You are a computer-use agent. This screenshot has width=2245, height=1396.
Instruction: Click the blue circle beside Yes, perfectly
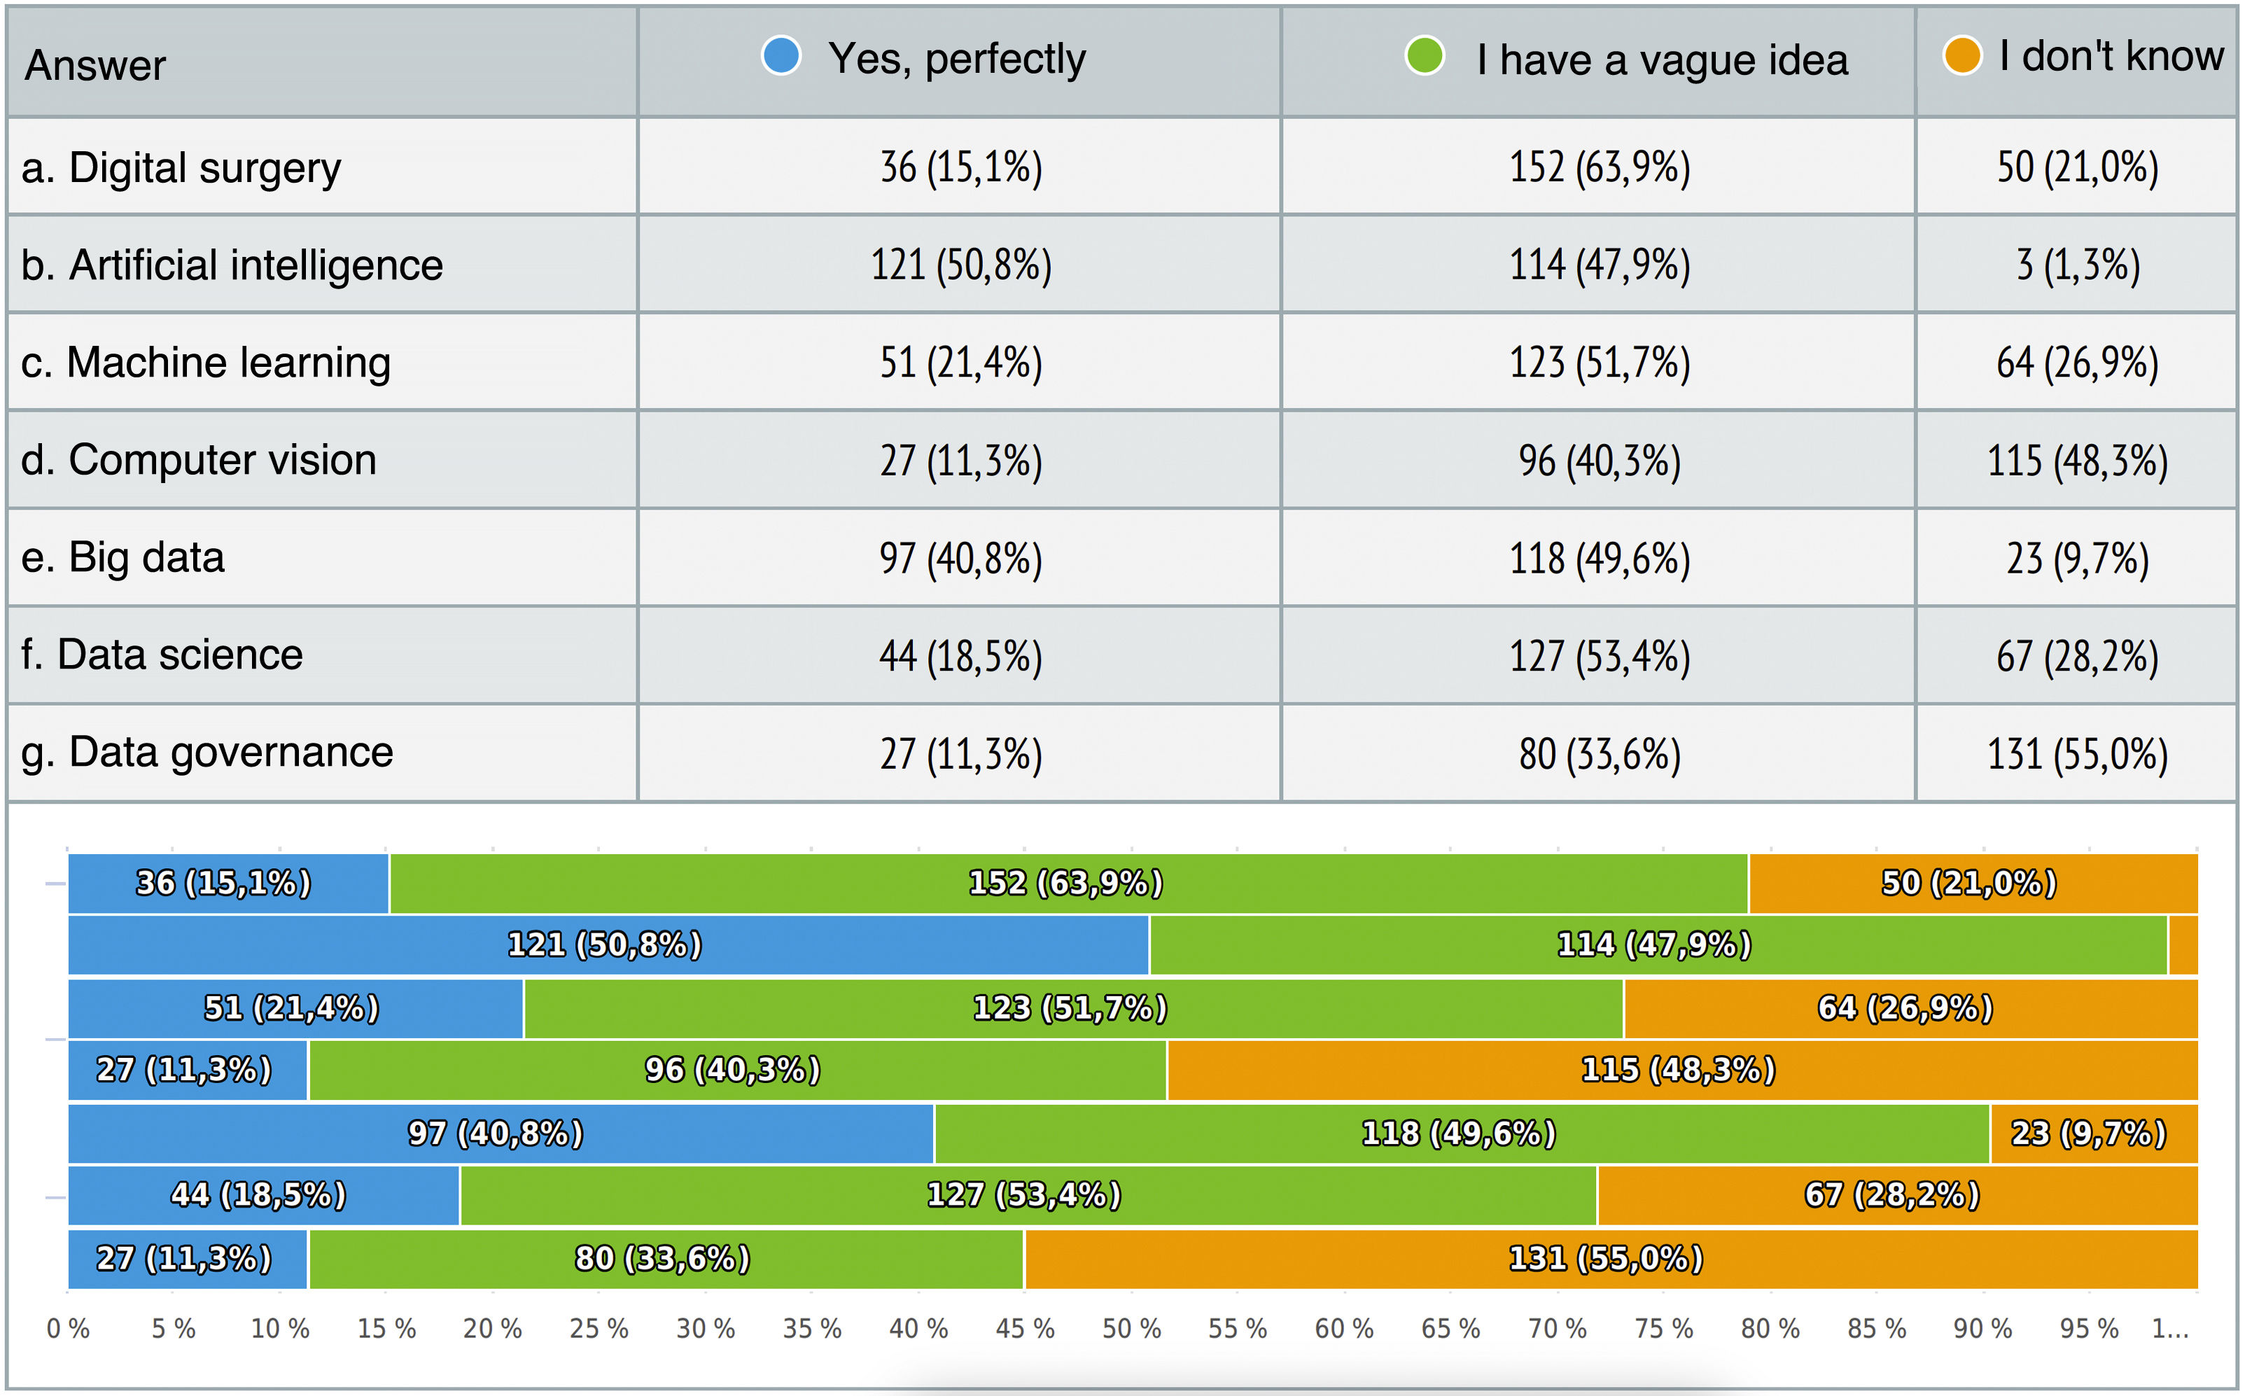(781, 56)
